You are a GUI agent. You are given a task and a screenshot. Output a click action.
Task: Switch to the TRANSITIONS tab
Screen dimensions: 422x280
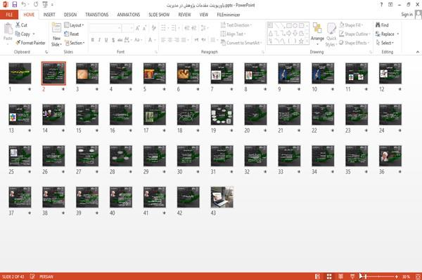pos(97,15)
